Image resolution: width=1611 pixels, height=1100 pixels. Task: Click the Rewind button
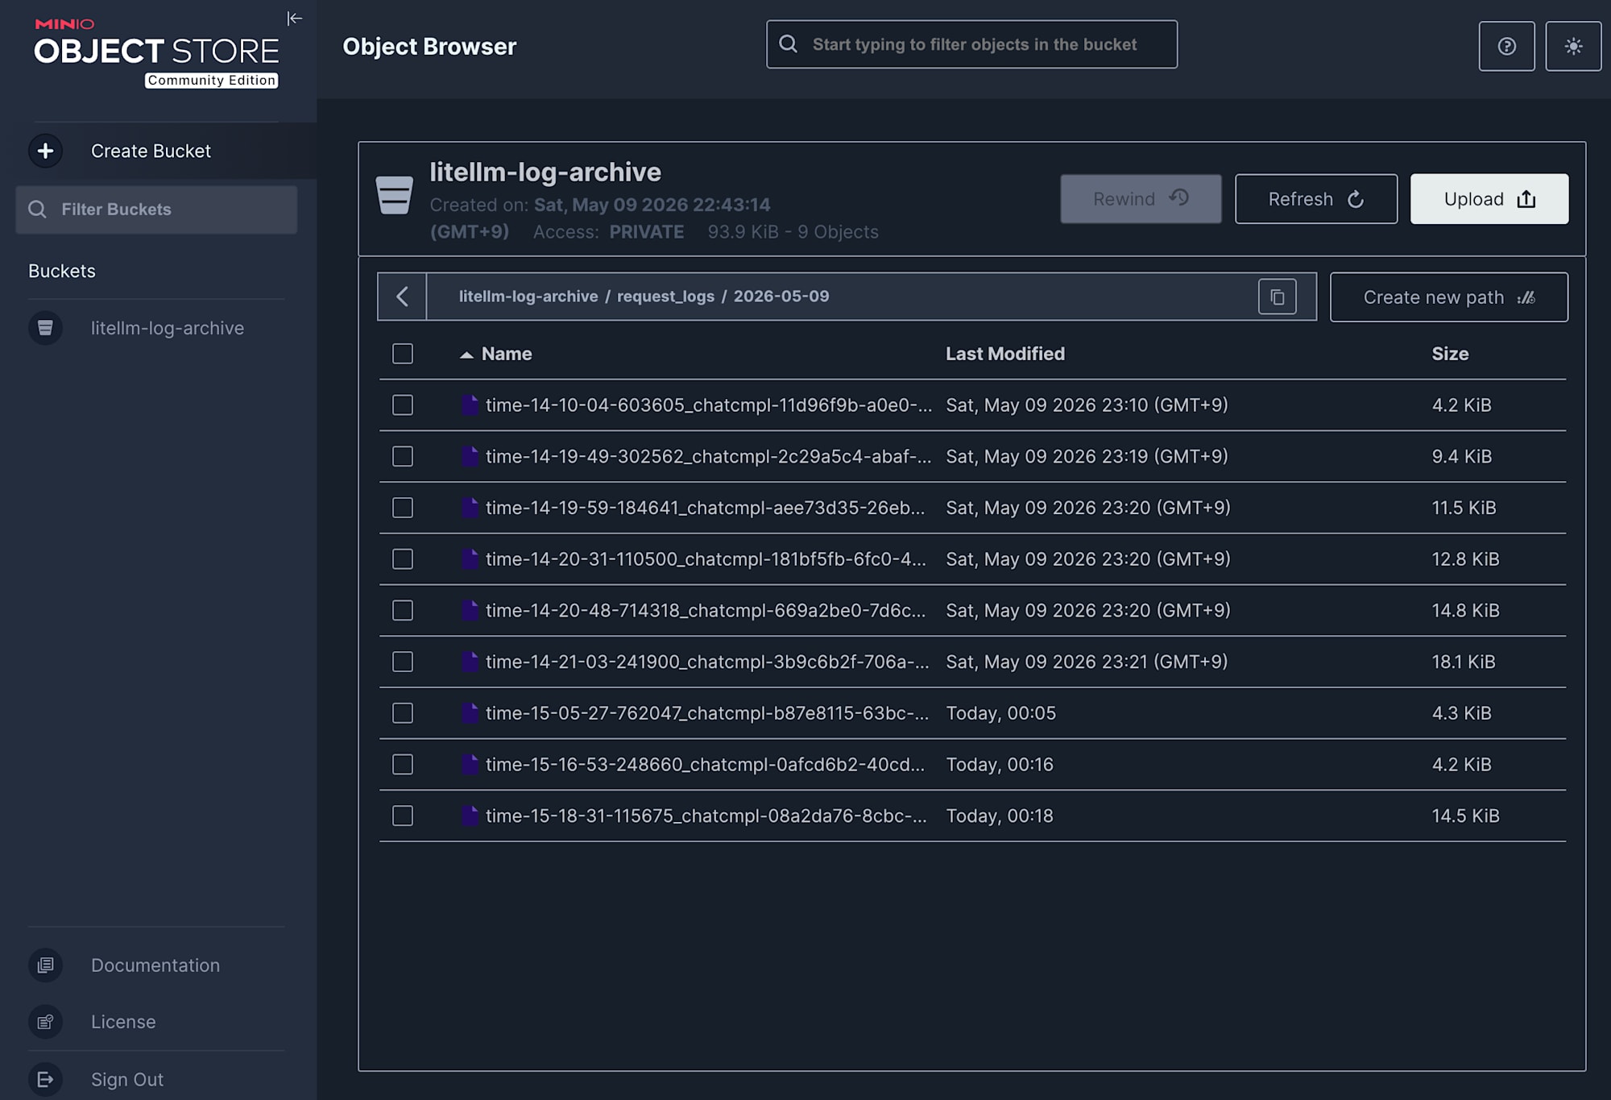click(x=1141, y=199)
